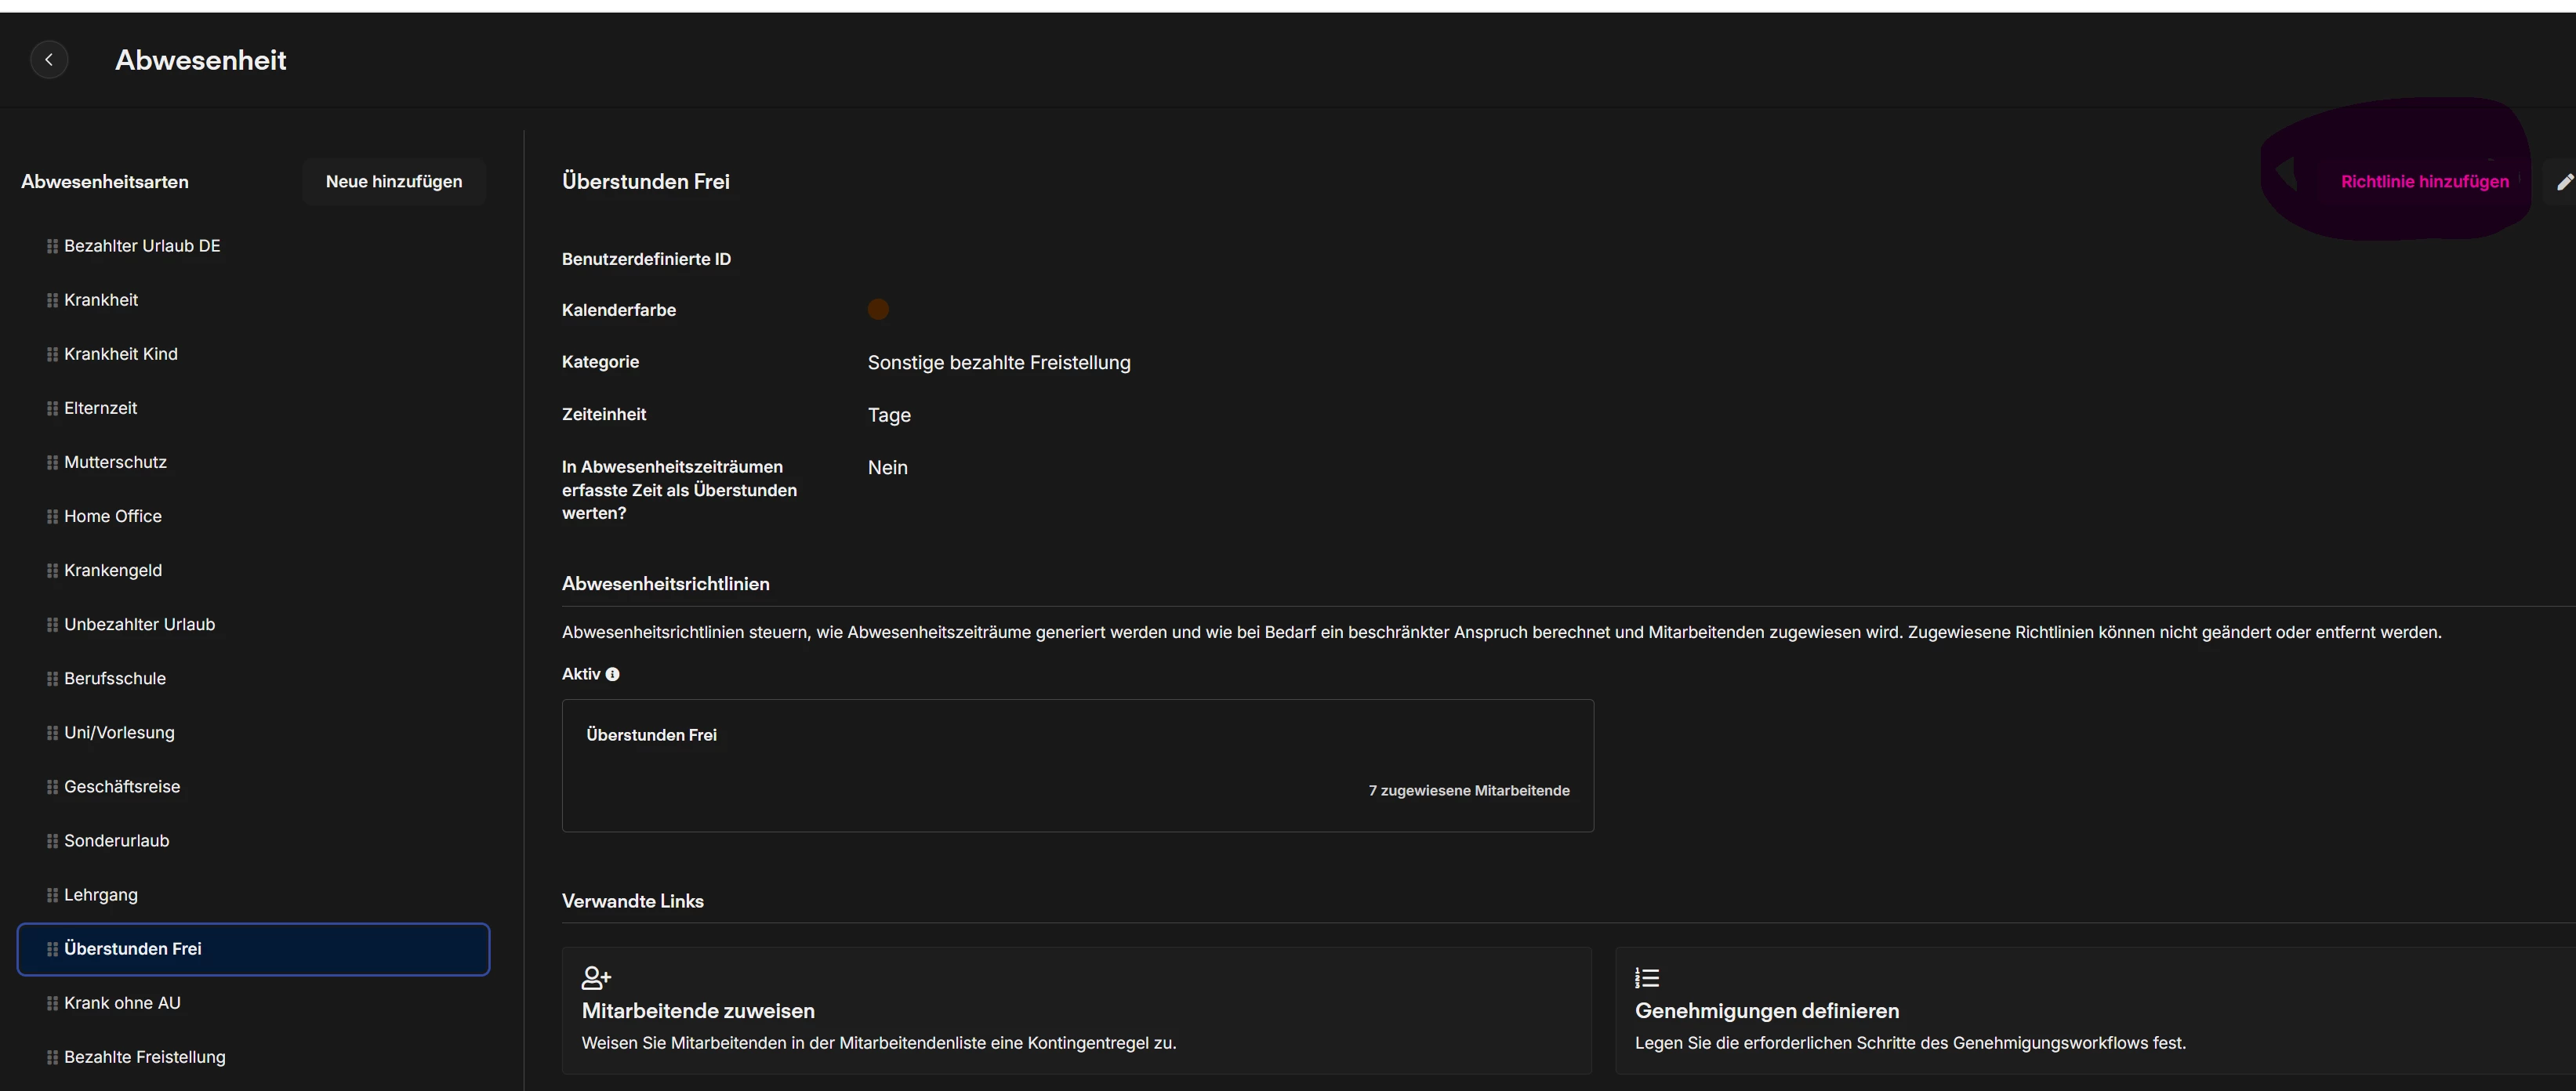Click the Genehmigungen definieren list icon
The width and height of the screenshot is (2576, 1091).
pyautogui.click(x=1647, y=977)
